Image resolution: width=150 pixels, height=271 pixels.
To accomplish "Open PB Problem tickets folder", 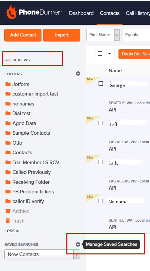I will click(x=33, y=192).
